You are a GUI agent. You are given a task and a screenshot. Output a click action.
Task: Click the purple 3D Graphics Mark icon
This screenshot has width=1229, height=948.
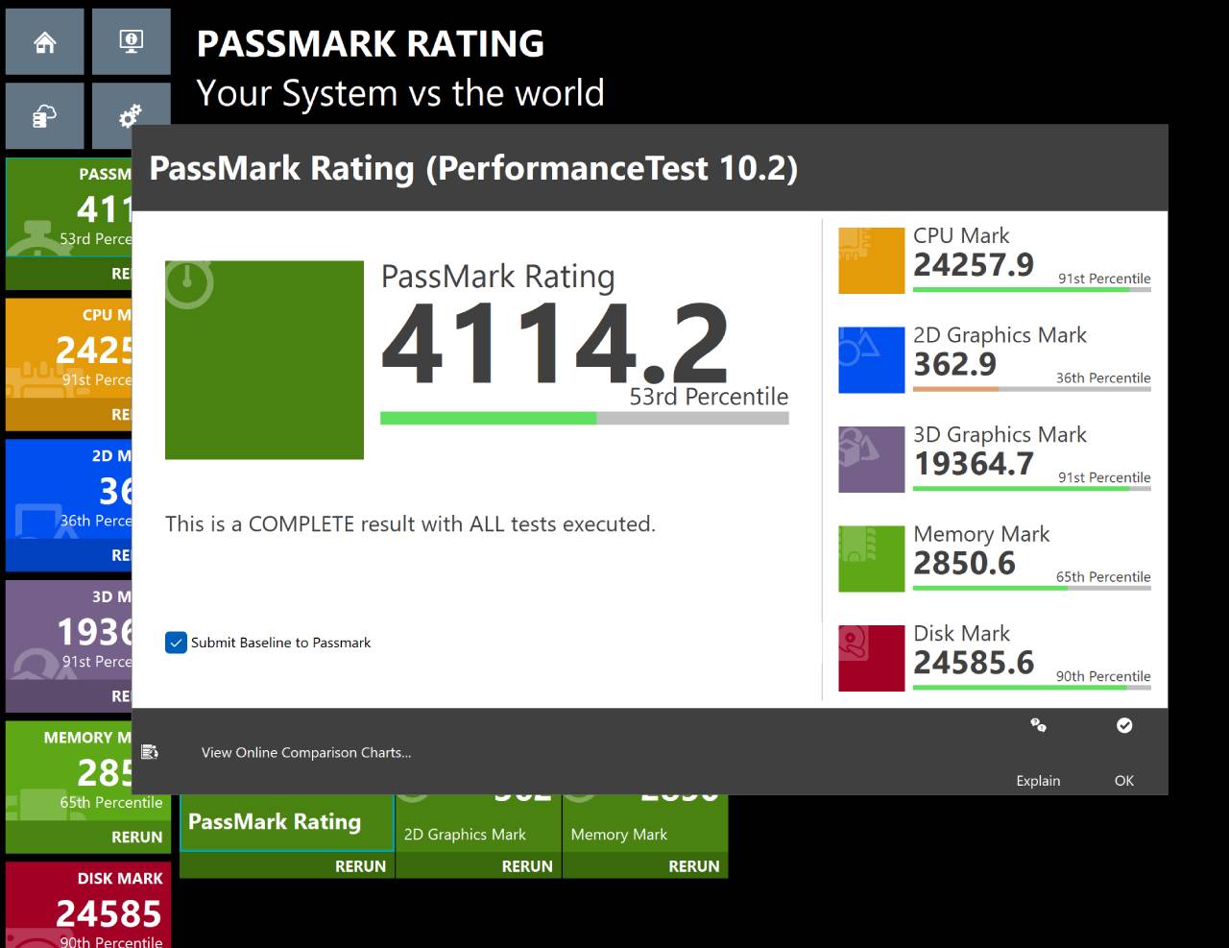(871, 459)
